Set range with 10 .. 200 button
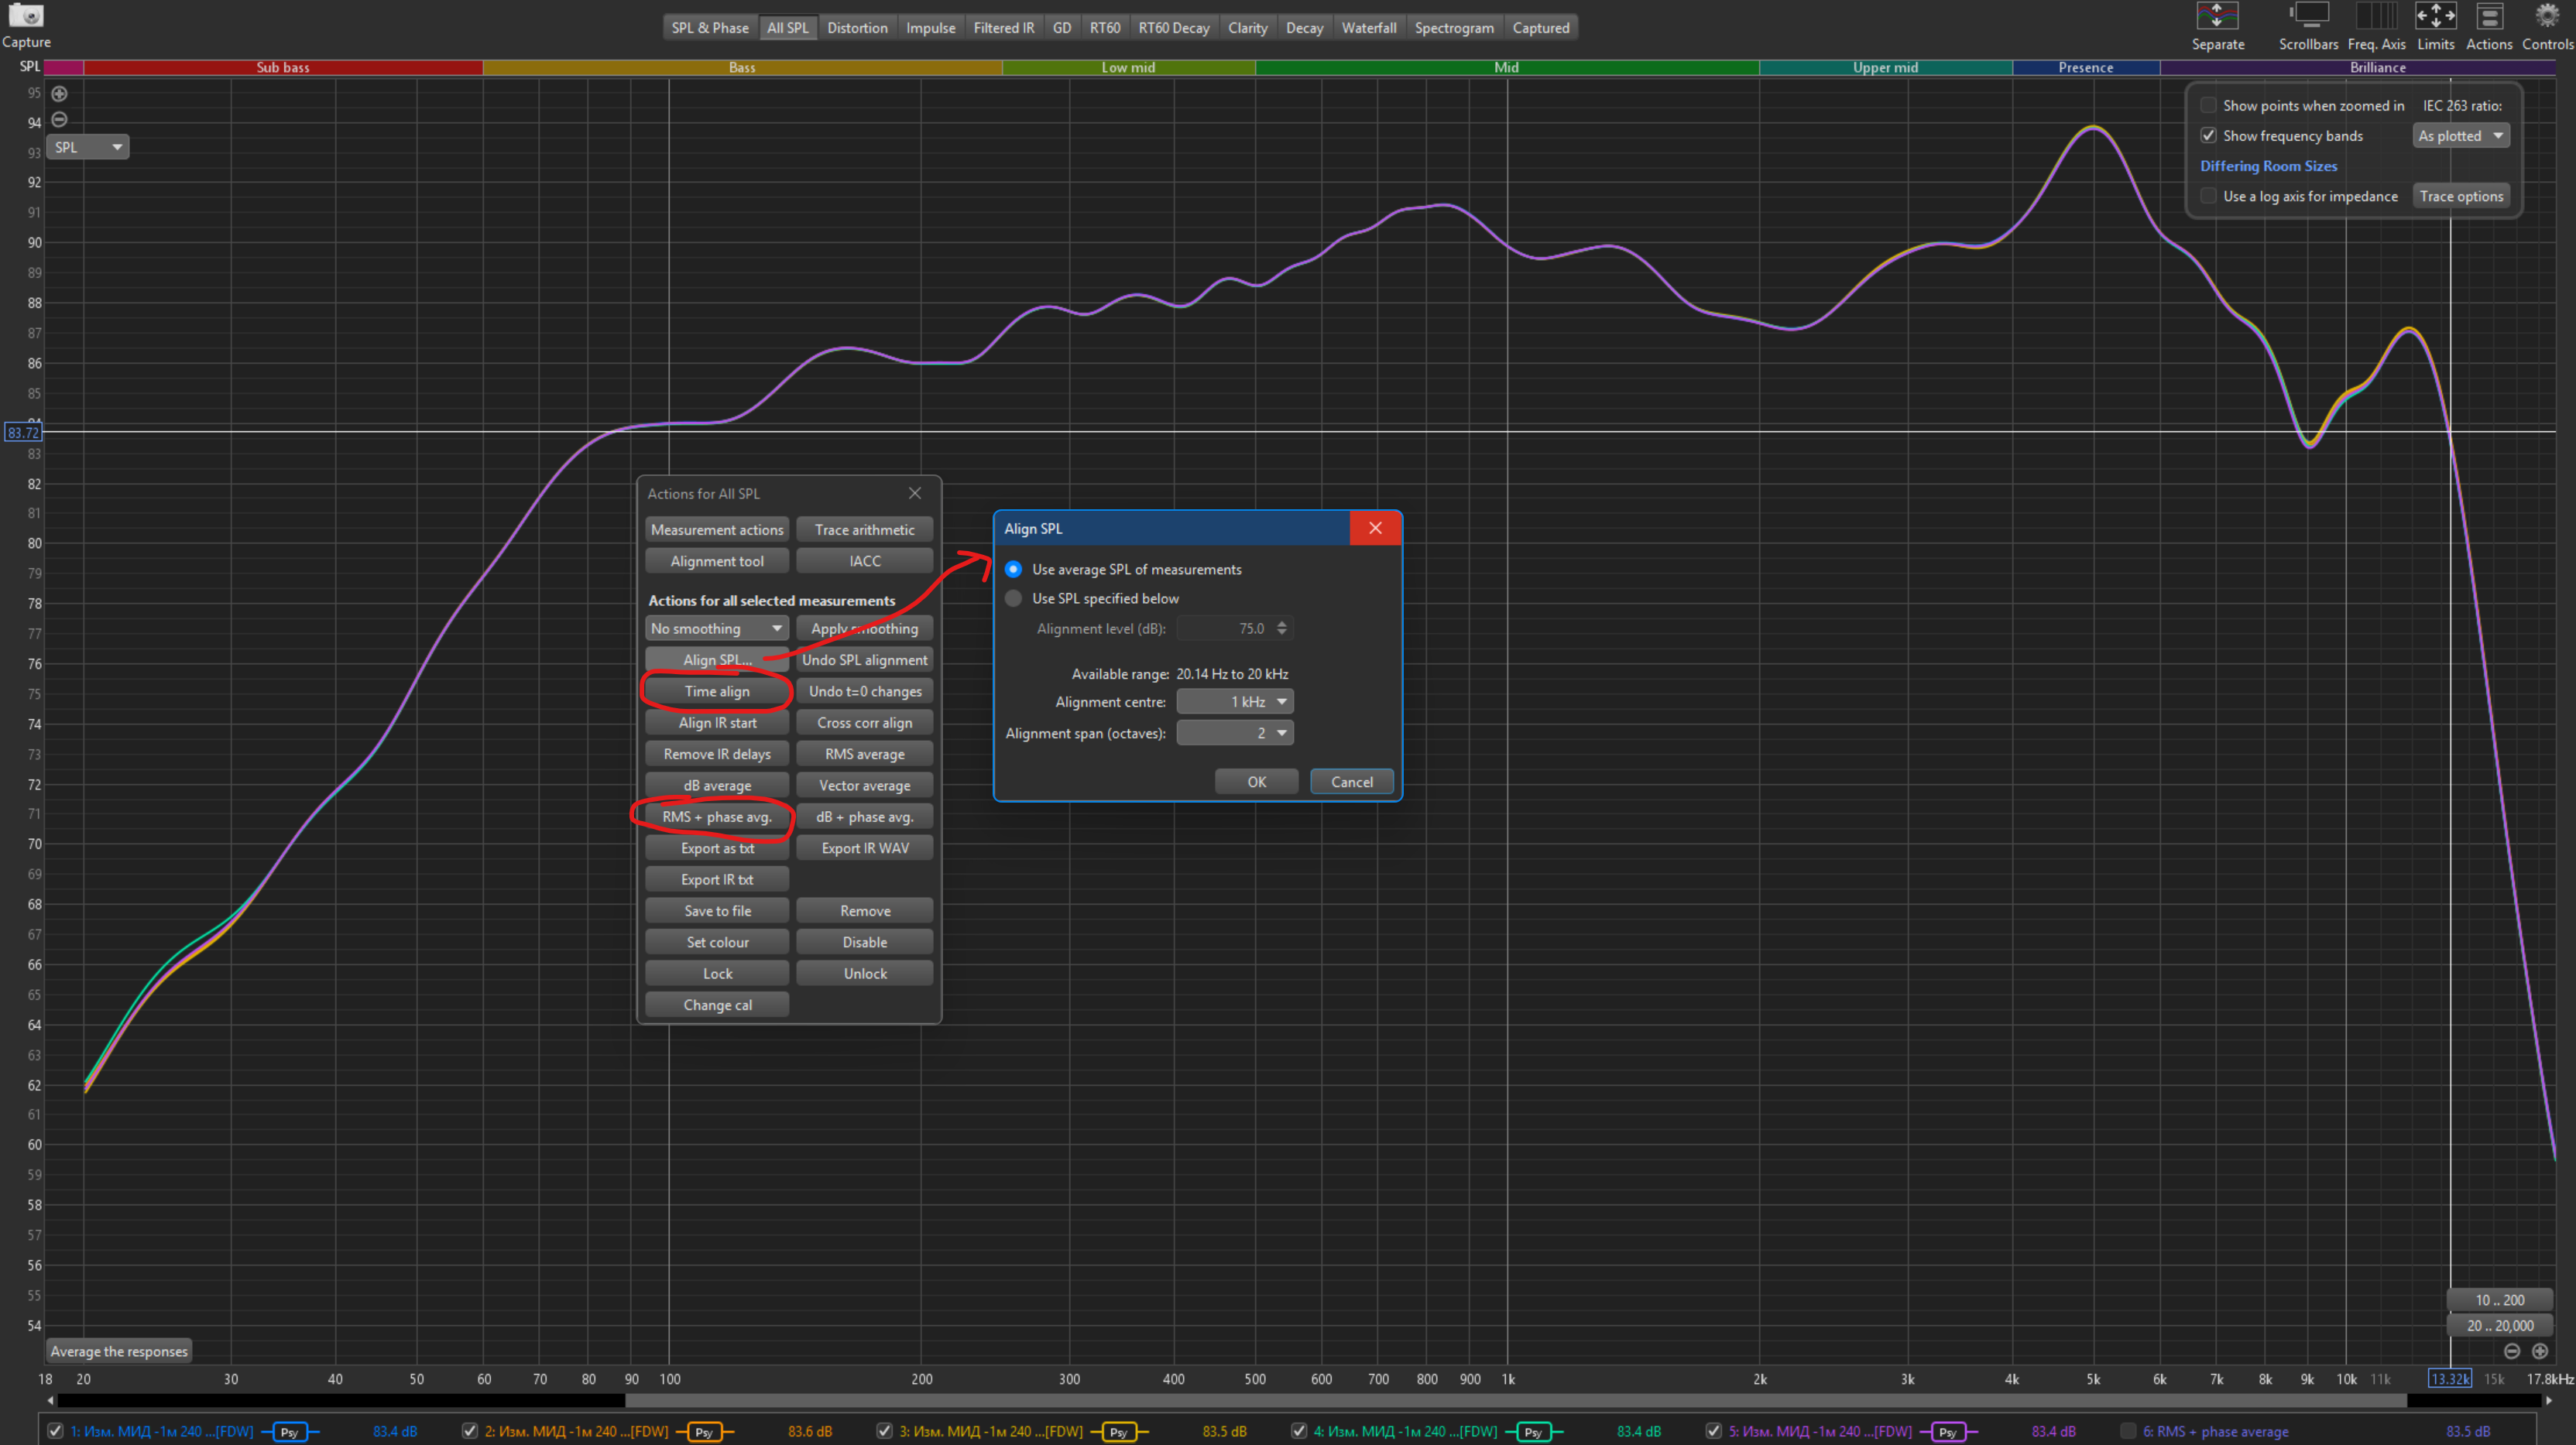The height and width of the screenshot is (1445, 2576). pyautogui.click(x=2499, y=1300)
